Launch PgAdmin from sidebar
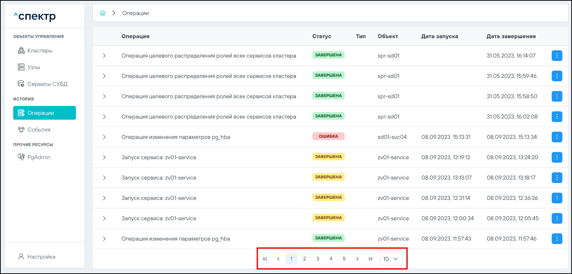Image resolution: width=572 pixels, height=274 pixels. pyautogui.click(x=39, y=157)
